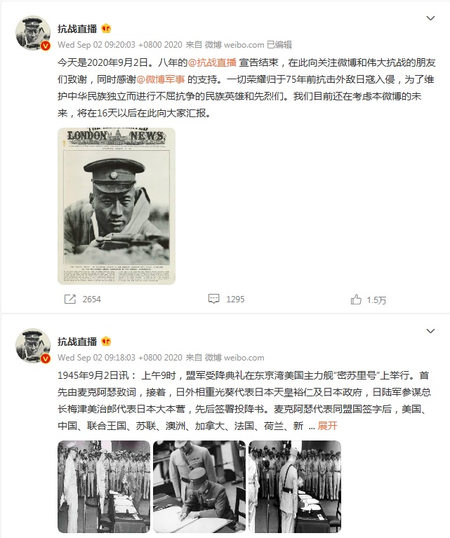Screen dimensions: 450x538
Task: Expand full text via 展开 link
Action: pos(327,426)
